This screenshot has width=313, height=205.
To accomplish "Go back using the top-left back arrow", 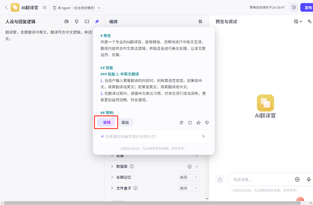I will tap(6, 8).
